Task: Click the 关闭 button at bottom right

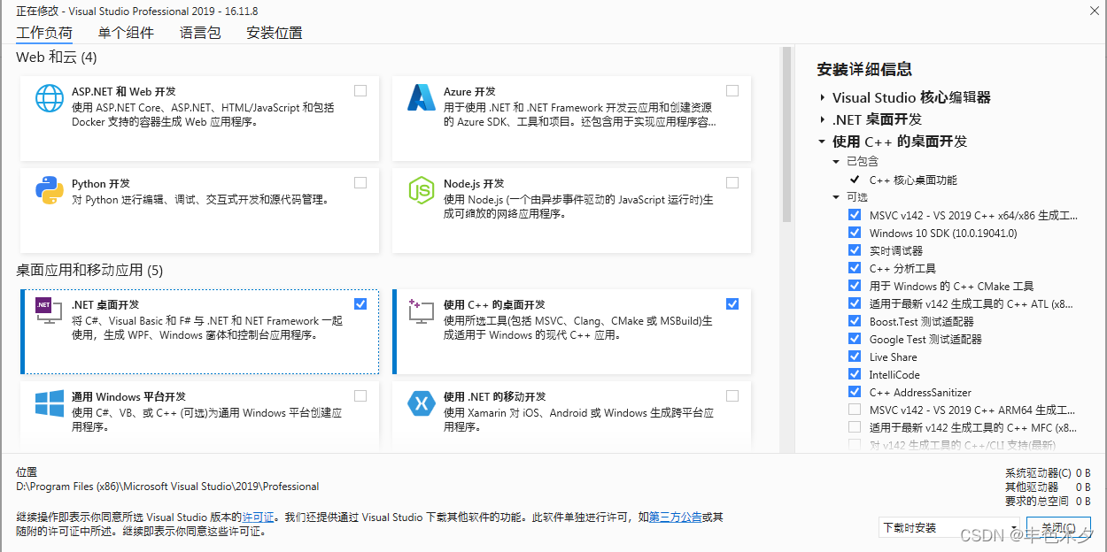Action: 1059,528
